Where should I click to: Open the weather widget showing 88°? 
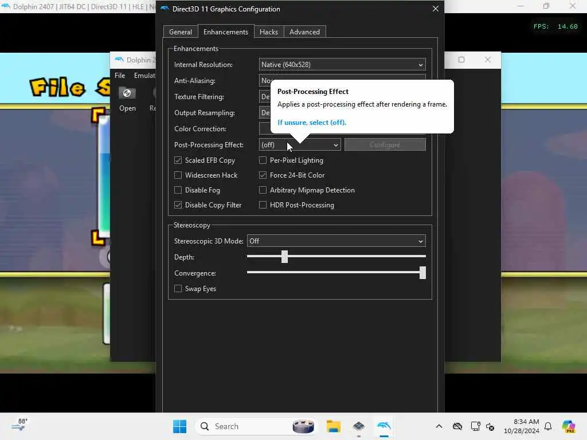(19, 425)
